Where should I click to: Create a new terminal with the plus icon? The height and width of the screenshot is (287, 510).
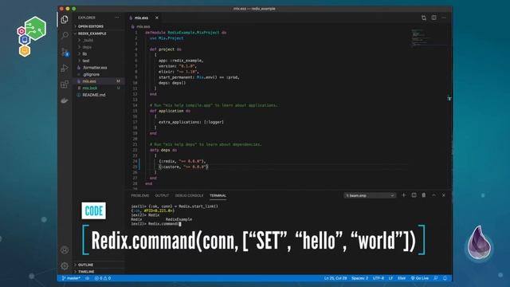[x=404, y=195]
